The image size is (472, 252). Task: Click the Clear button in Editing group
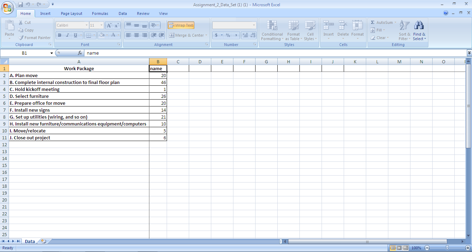coord(379,38)
